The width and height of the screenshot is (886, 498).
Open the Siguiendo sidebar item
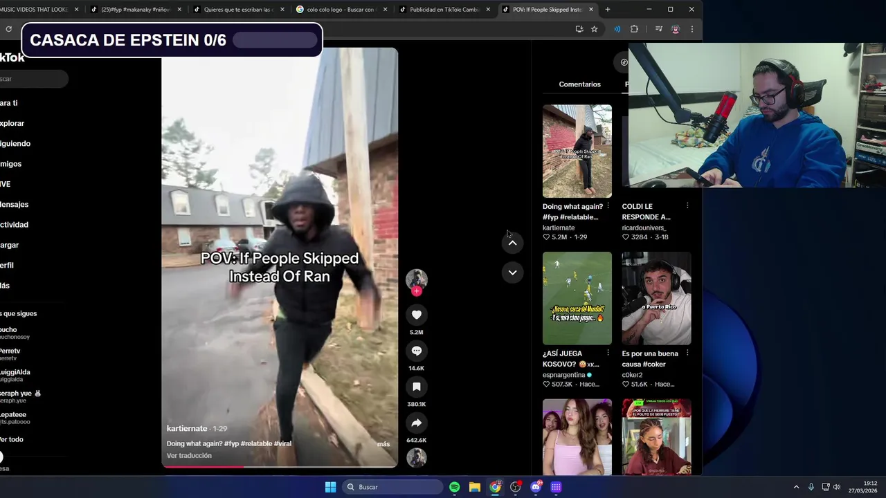(x=15, y=143)
